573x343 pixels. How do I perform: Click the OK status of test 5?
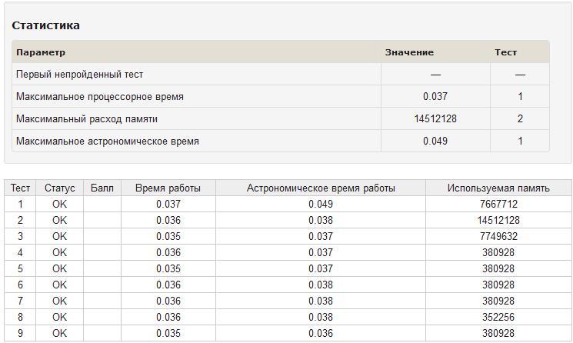[x=60, y=268]
